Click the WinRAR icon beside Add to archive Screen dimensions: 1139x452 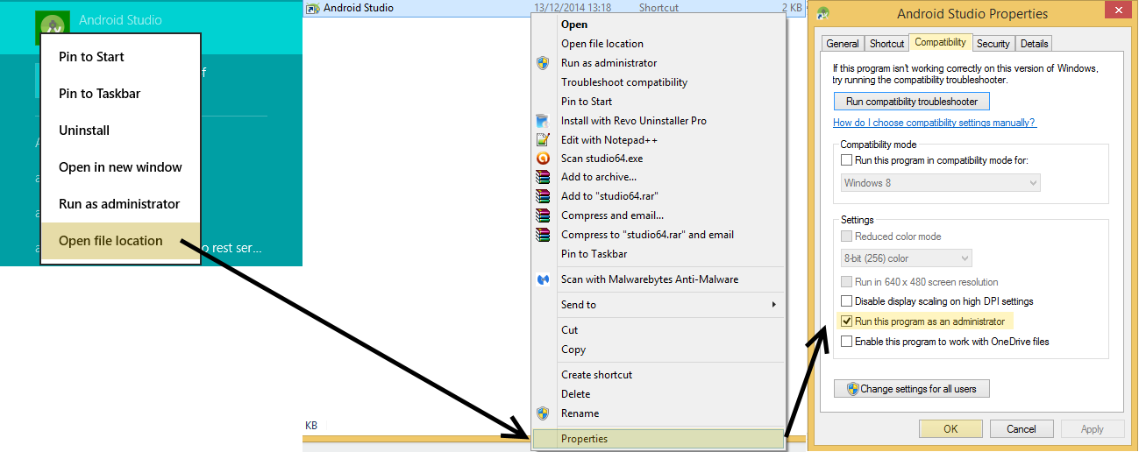pyautogui.click(x=543, y=178)
